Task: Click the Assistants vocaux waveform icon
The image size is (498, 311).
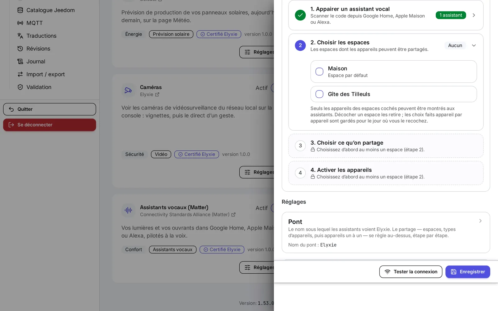Action: click(128, 210)
